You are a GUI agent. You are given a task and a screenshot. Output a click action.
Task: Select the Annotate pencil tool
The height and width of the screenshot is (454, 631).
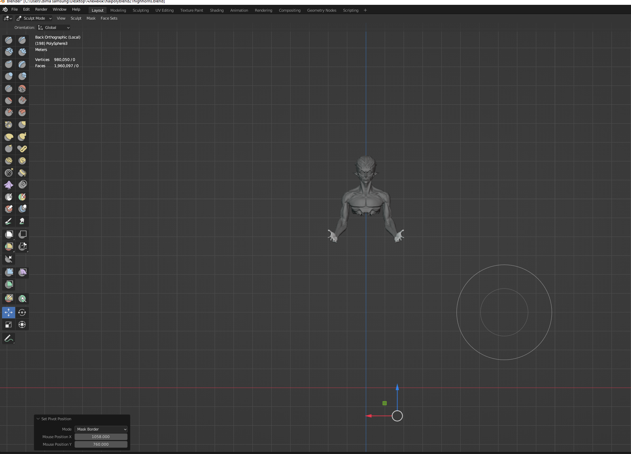9,339
